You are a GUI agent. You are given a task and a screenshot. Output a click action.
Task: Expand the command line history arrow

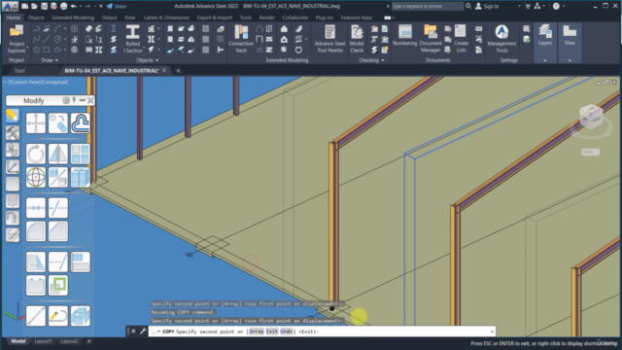(493, 332)
